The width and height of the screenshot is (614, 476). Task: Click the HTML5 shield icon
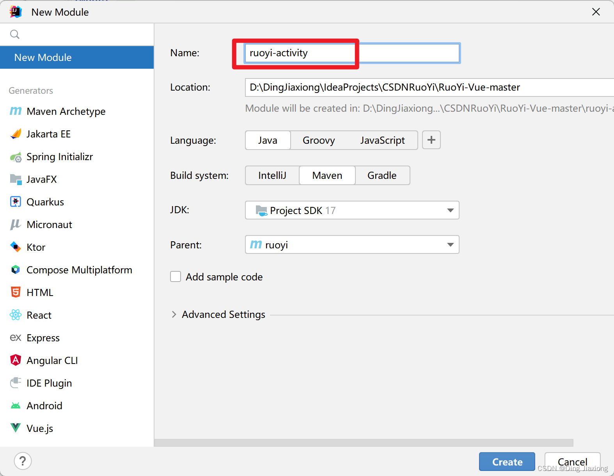click(16, 292)
